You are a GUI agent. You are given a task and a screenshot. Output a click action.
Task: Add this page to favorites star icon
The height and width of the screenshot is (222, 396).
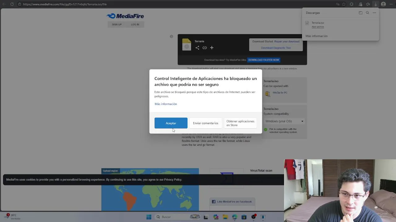tap(344, 4)
